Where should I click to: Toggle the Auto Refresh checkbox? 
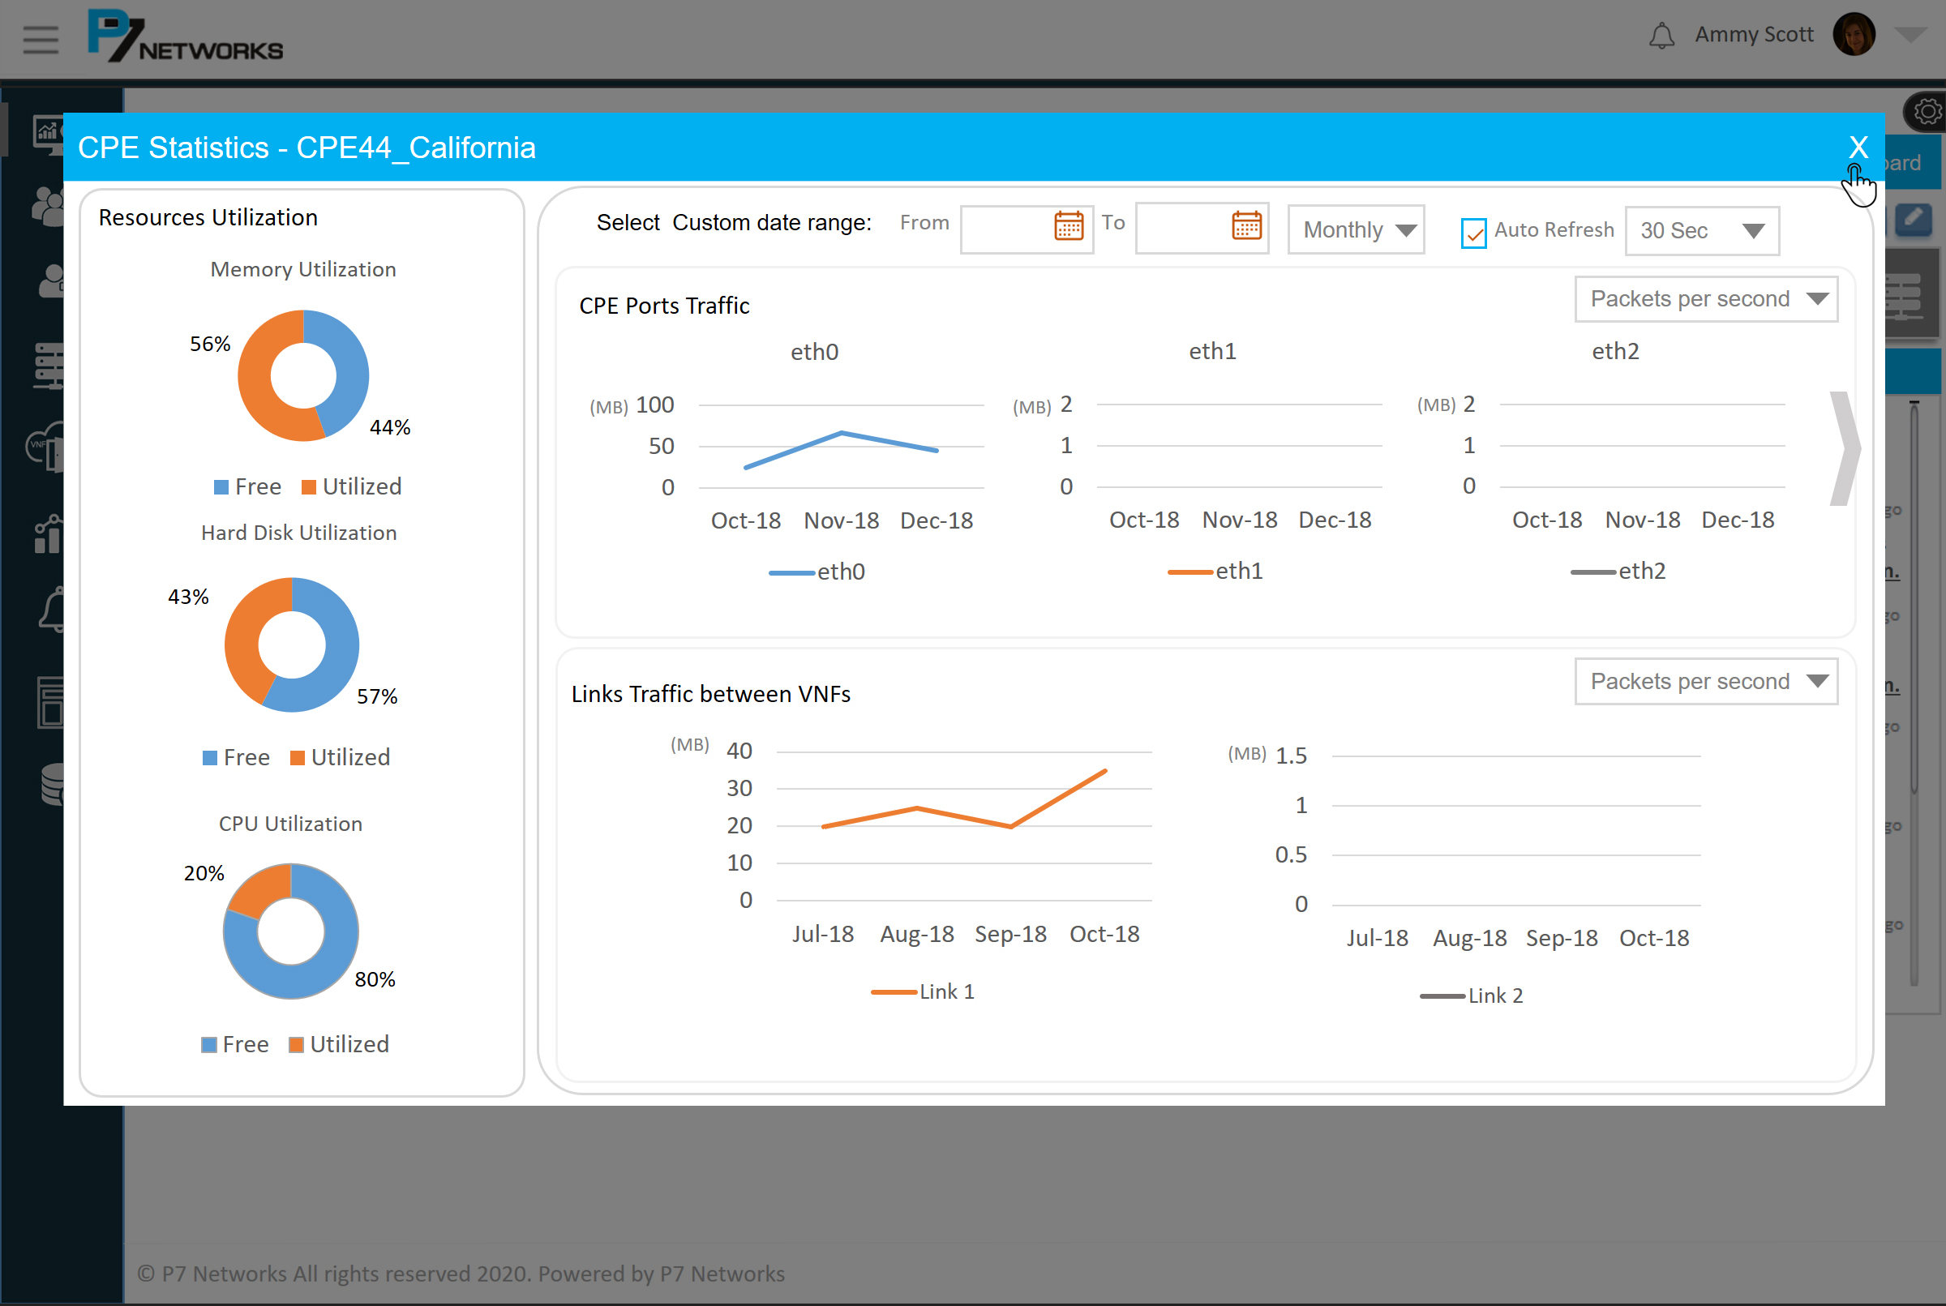click(x=1472, y=233)
